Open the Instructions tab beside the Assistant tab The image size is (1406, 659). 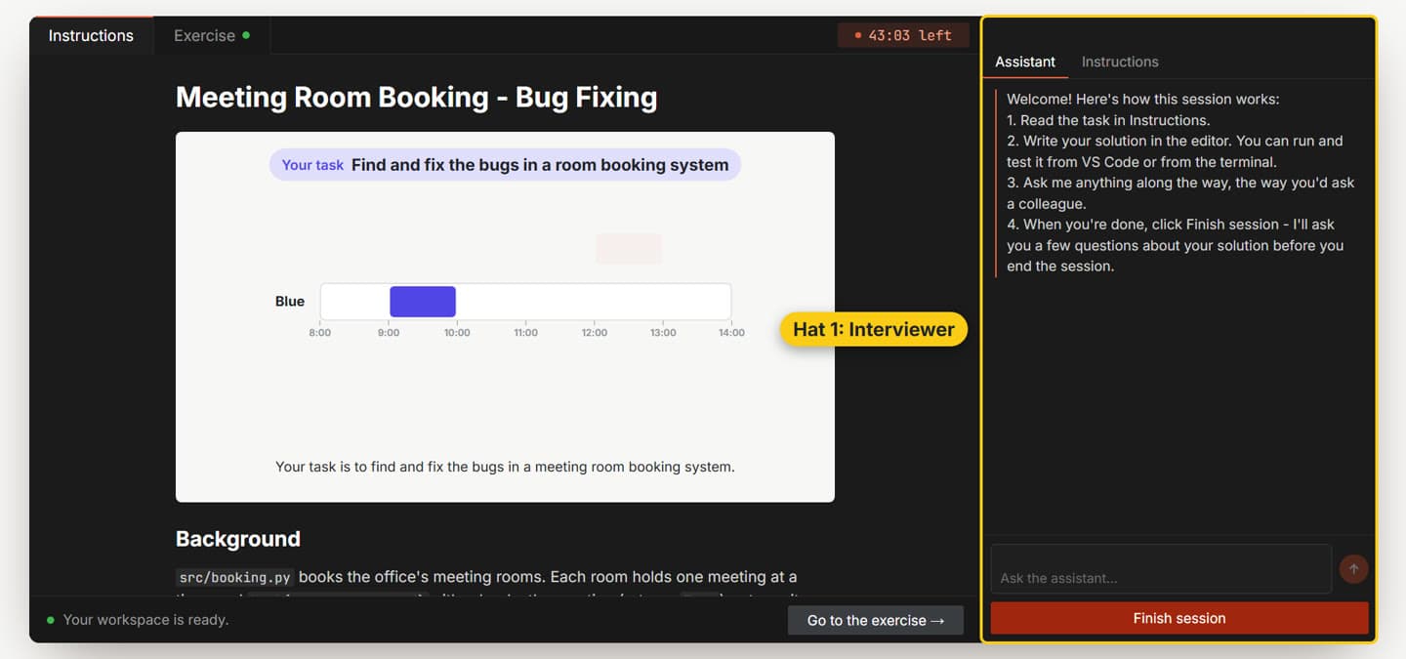(1120, 62)
